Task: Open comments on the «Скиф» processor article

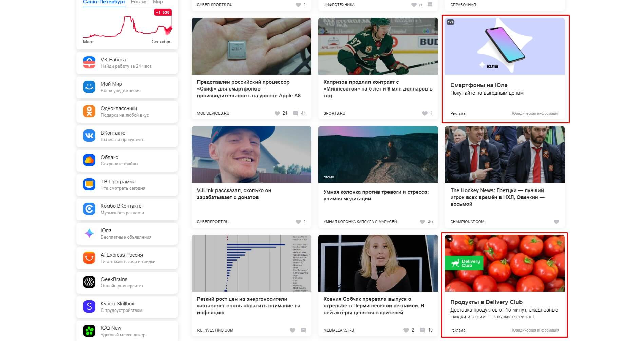Action: point(296,113)
